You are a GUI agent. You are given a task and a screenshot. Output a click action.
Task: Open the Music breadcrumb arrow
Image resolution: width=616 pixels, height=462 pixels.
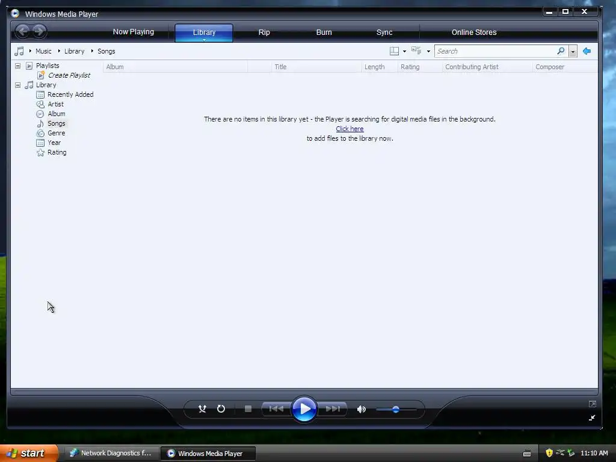pos(30,51)
